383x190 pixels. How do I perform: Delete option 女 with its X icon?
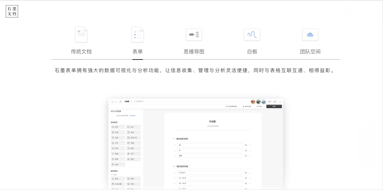click(250, 150)
